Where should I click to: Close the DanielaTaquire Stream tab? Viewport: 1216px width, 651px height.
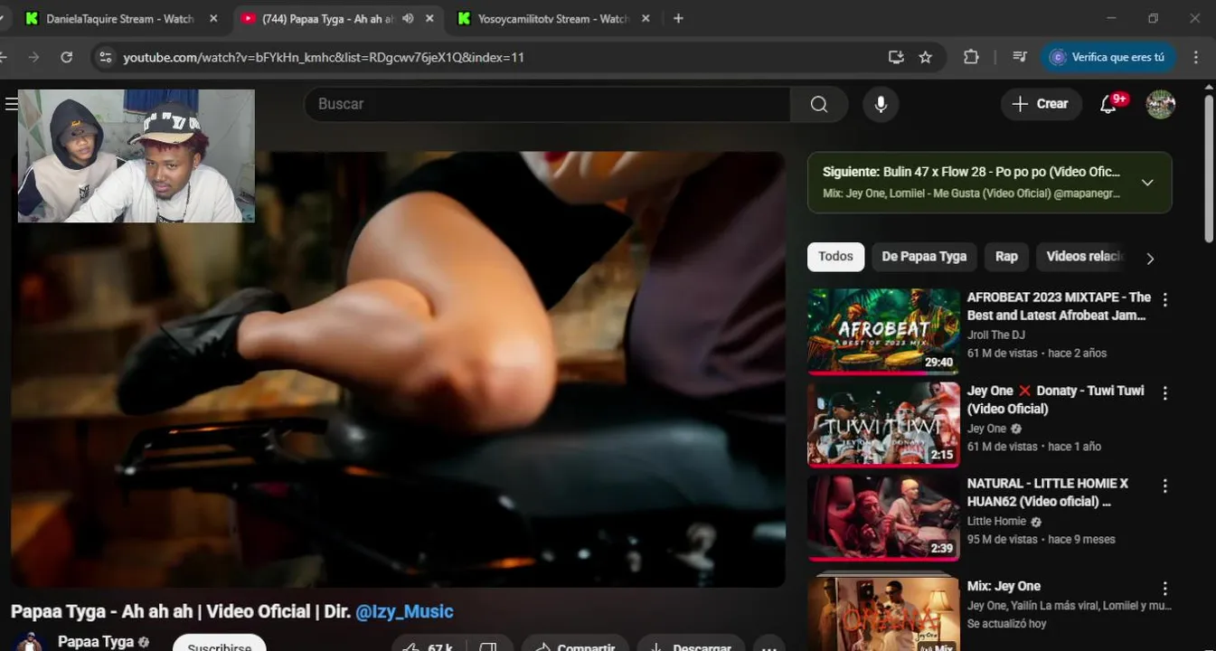[213, 18]
